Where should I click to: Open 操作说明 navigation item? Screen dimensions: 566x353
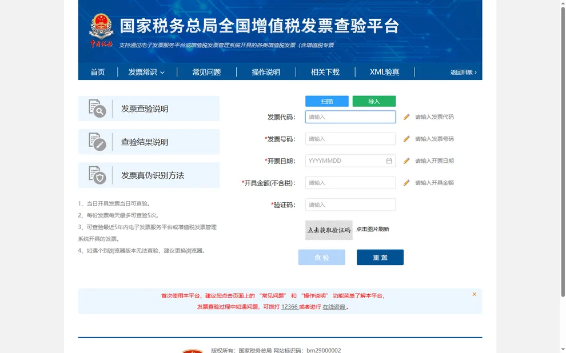point(266,72)
